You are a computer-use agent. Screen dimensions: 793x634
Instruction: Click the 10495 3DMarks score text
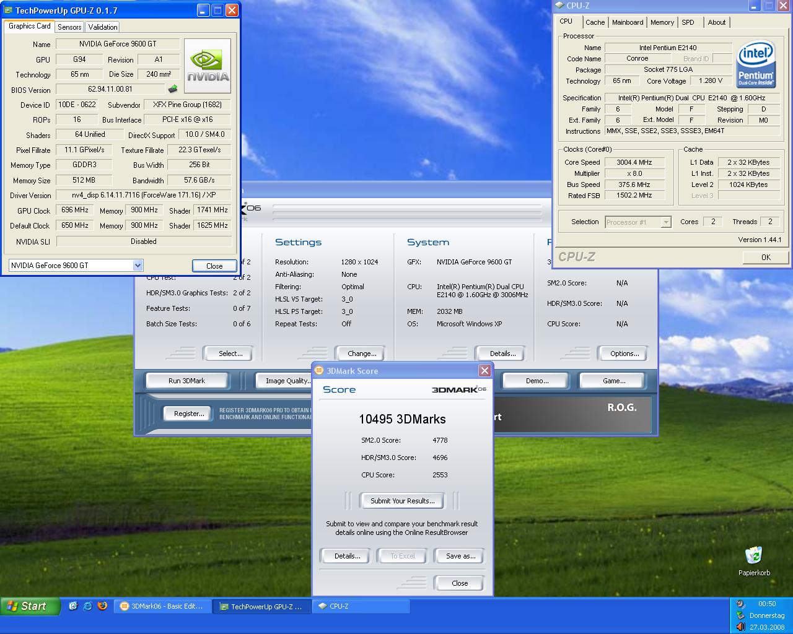tap(402, 419)
